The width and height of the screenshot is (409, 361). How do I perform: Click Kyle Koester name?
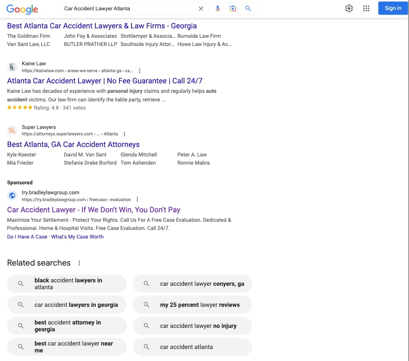[21, 155]
